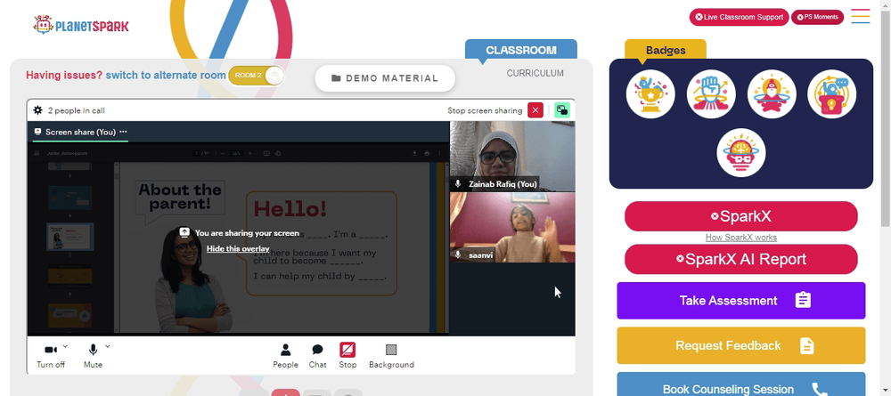The image size is (891, 396).
Task: Select the meditating wizard badge
Action: [772, 94]
